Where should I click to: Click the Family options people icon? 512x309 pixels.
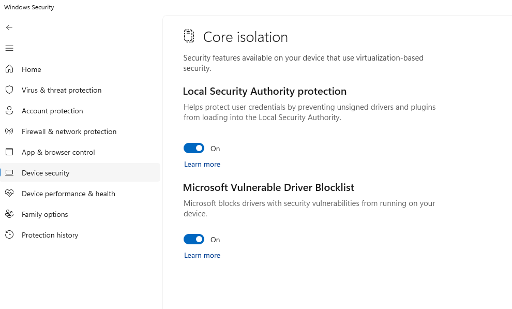(x=9, y=214)
